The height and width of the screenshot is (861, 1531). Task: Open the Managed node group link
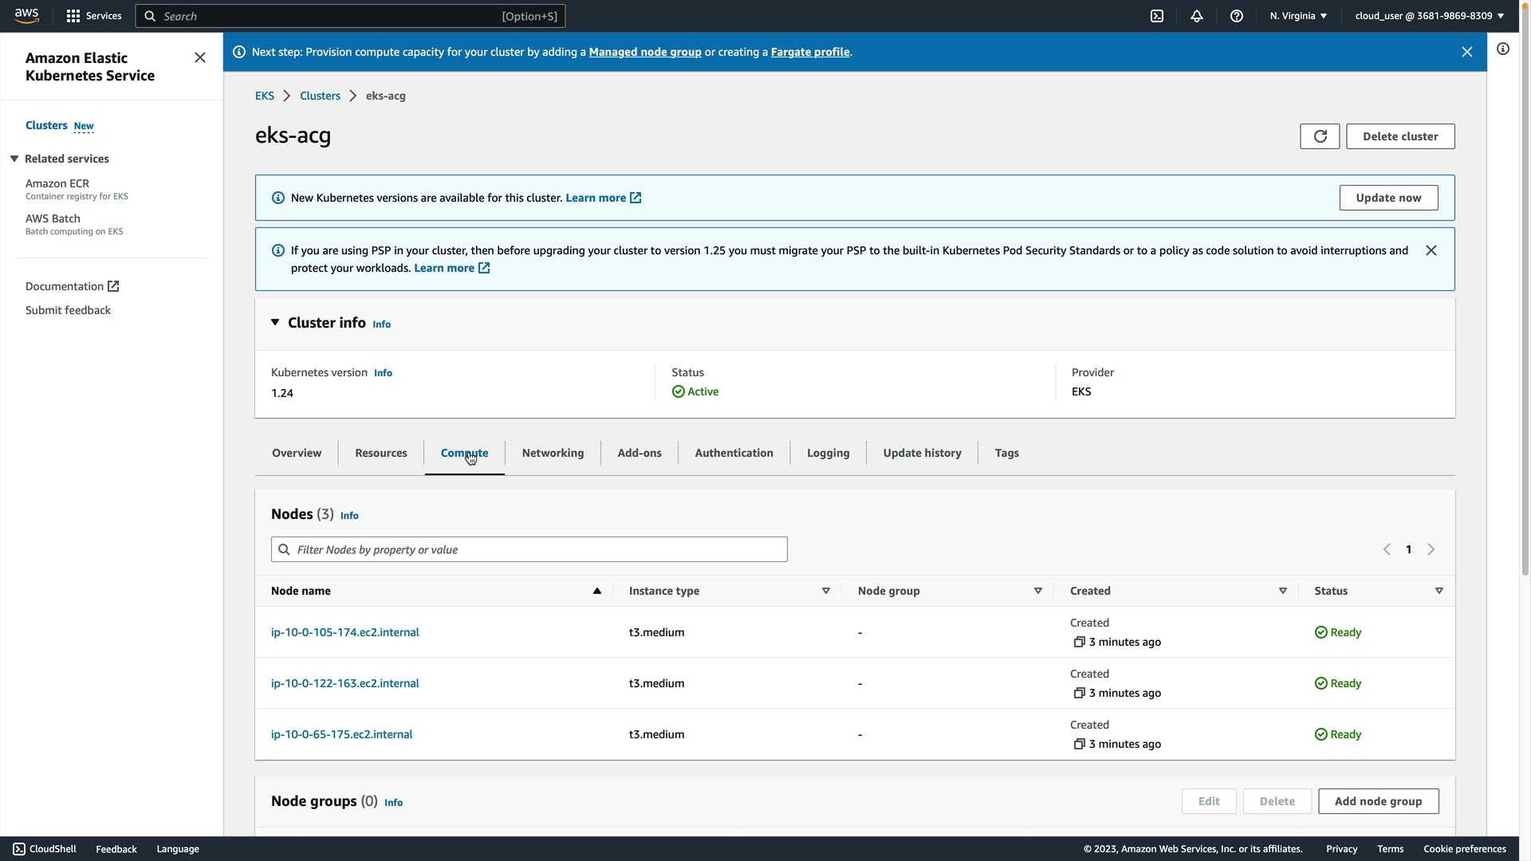coord(645,52)
